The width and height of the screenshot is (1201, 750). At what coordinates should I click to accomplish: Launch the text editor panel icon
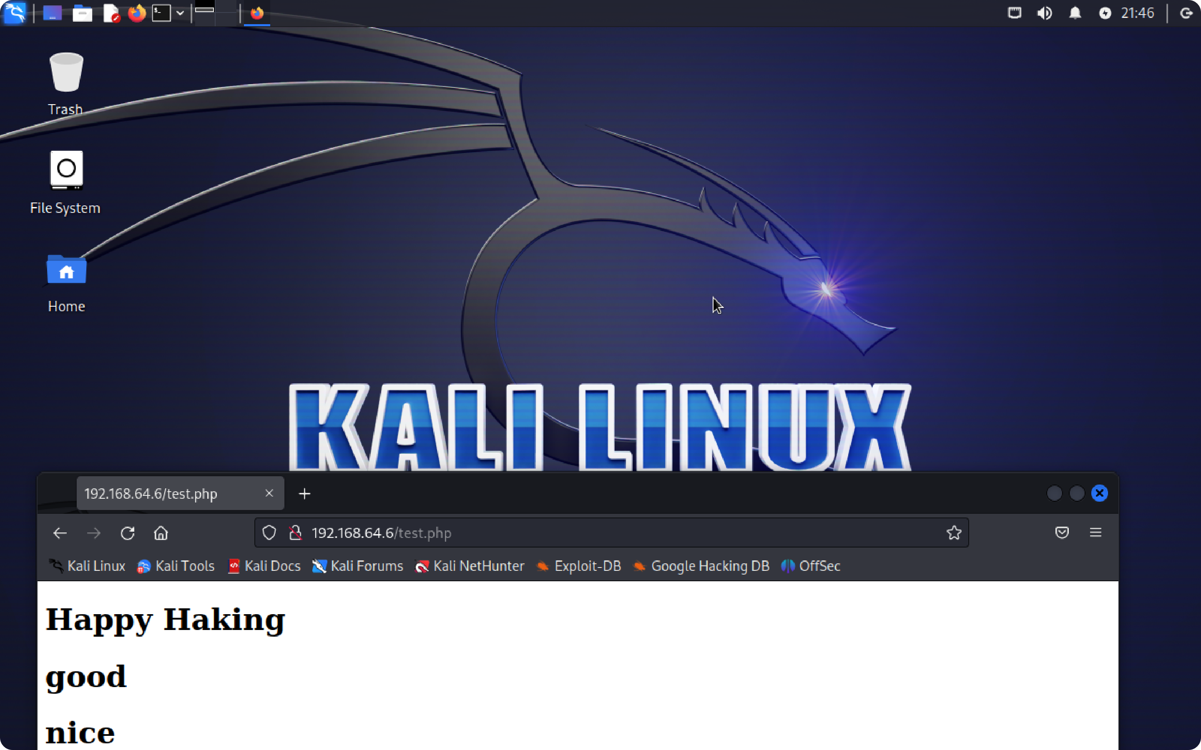tap(111, 13)
